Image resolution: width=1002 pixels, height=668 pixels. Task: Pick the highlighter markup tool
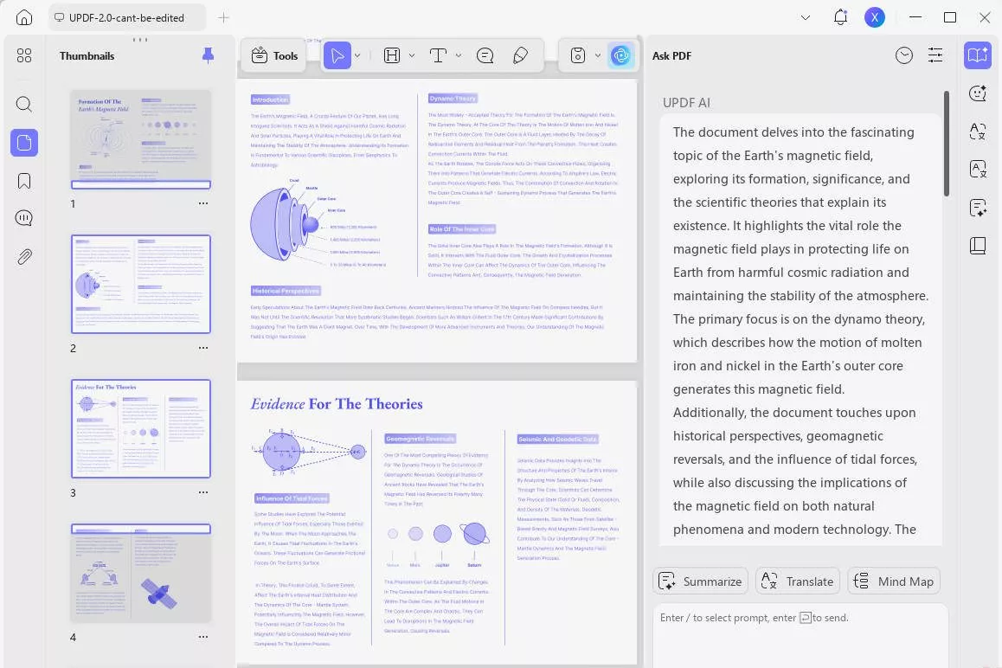click(x=520, y=55)
